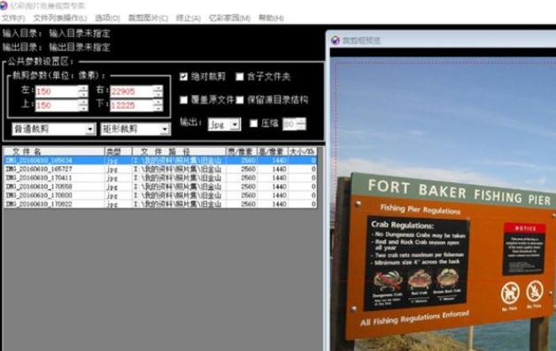Click inside the top (上) crop value field
556x351 pixels.
pyautogui.click(x=57, y=105)
